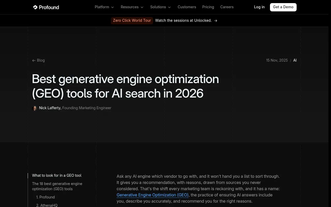The image size is (331, 207).
Task: Click the 15 Nov, 2025 date
Action: [x=277, y=60]
